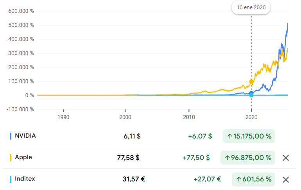Viewport: 301px width, 190px height.
Task: Click NVIDIA's 15.175,00 % change badge
Action: click(249, 136)
